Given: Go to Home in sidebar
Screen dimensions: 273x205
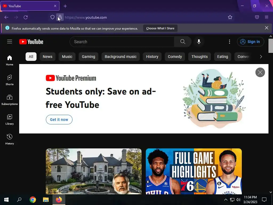Looking at the screenshot, I should pyautogui.click(x=10, y=60).
